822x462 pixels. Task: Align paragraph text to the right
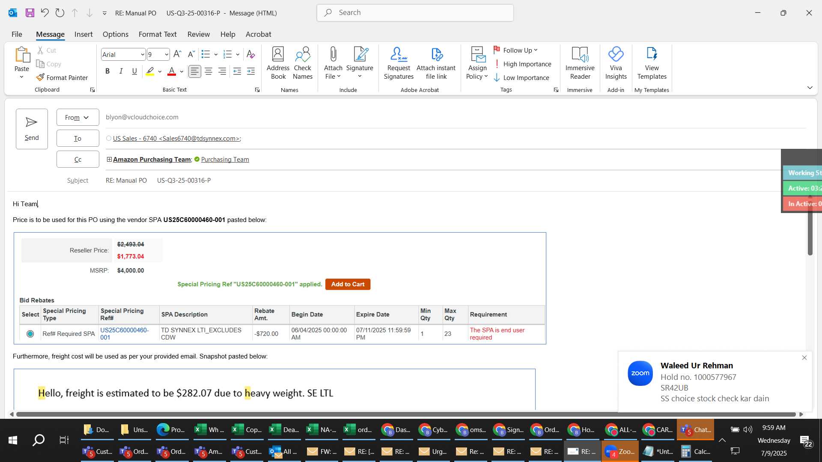pos(222,71)
